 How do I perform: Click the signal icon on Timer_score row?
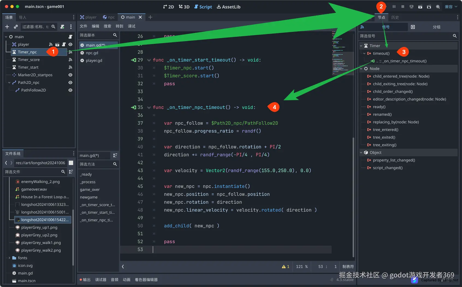coord(70,60)
